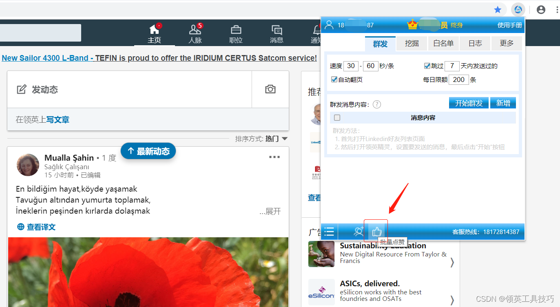
Task: Switch to the 白名单 tab
Action: (x=443, y=43)
